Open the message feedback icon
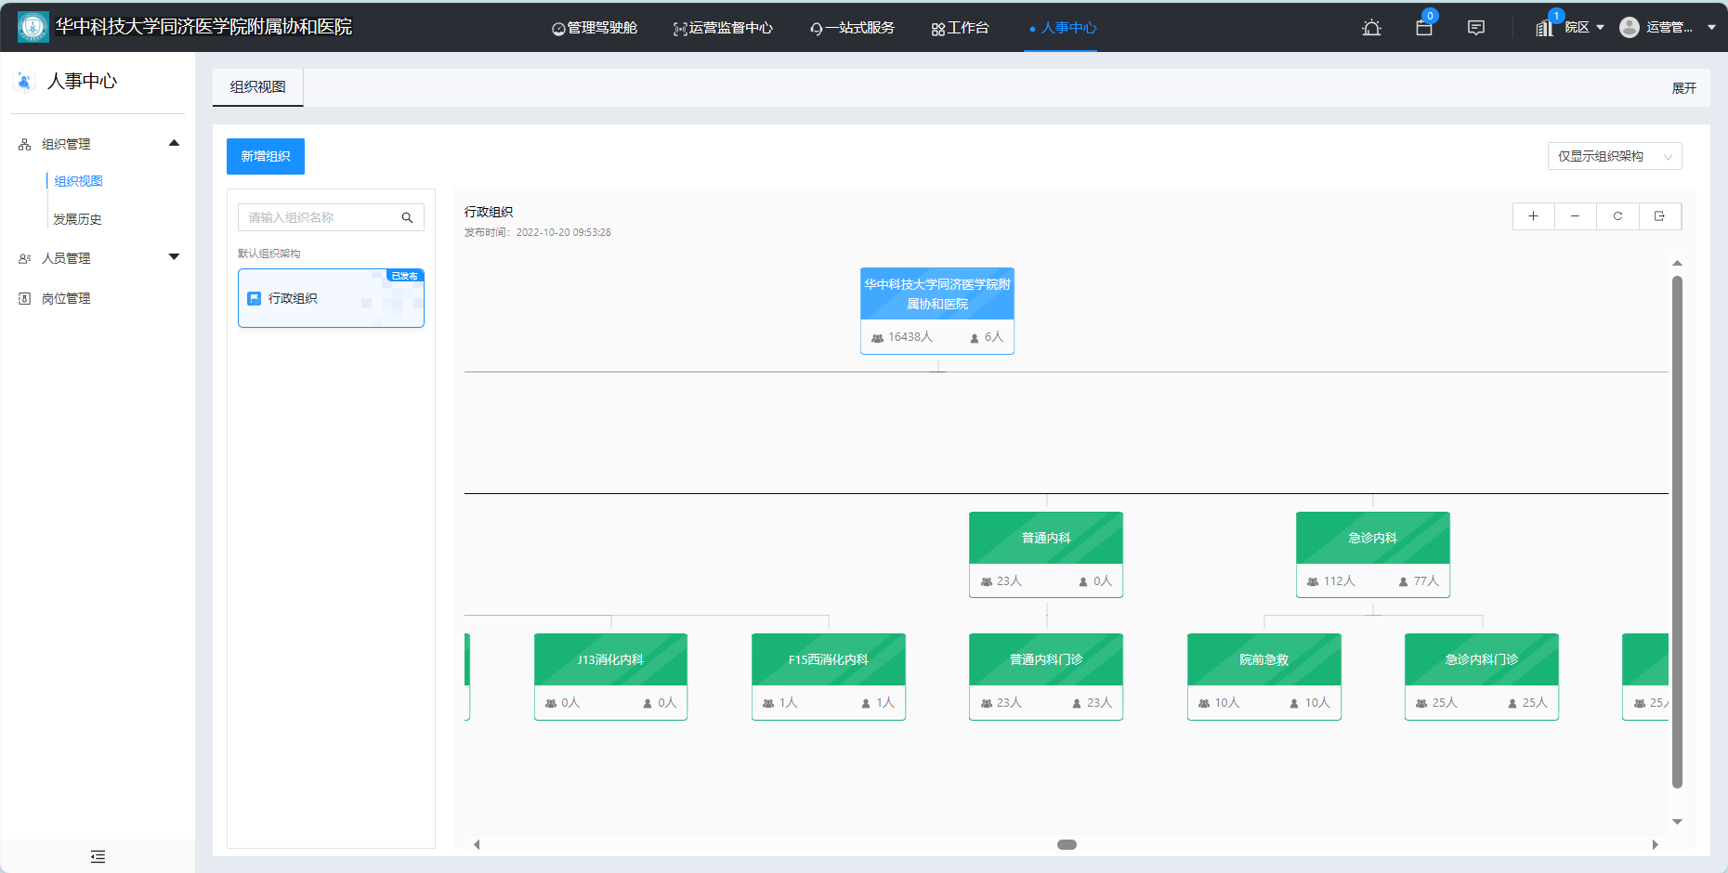 coord(1476,28)
